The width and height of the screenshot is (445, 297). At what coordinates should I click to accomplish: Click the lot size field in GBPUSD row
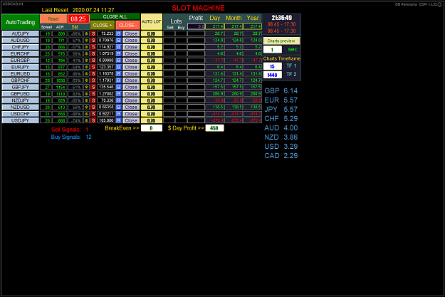click(x=152, y=94)
